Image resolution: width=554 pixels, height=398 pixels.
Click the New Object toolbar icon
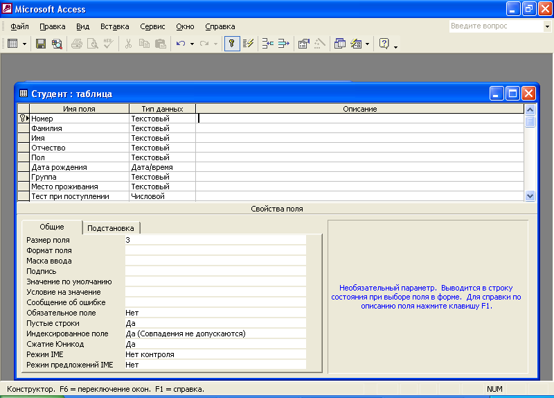pyautogui.click(x=356, y=44)
